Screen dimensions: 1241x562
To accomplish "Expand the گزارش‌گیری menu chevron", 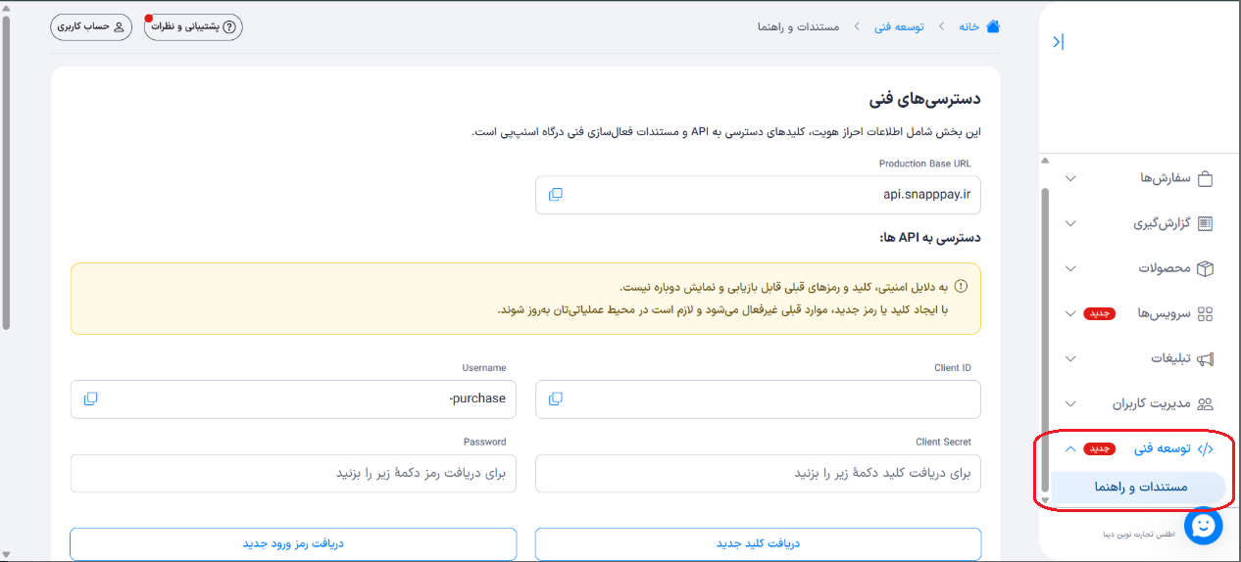I will coord(1070,223).
